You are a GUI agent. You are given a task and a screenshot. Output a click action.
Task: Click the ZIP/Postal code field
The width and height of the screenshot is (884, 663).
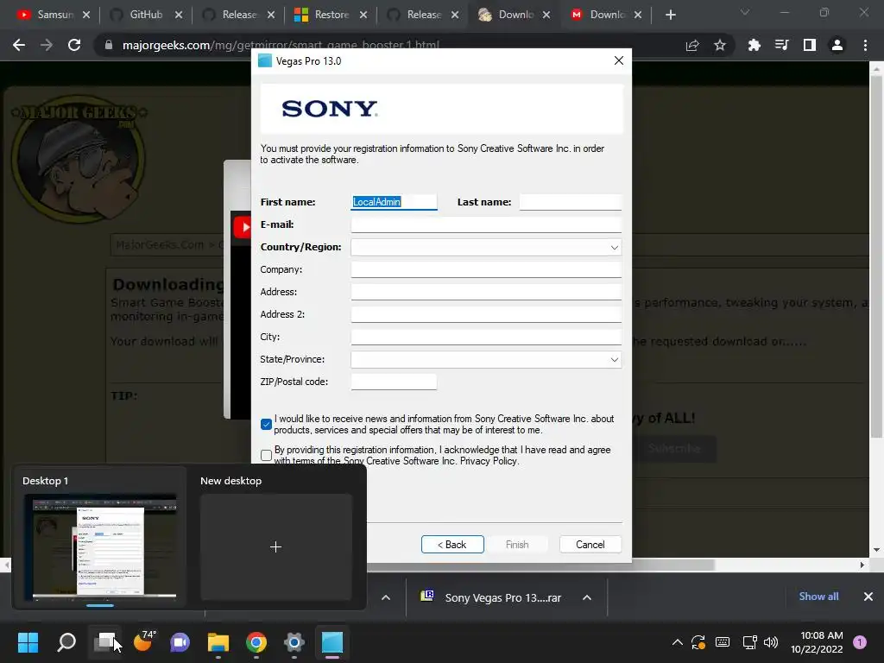394,382
